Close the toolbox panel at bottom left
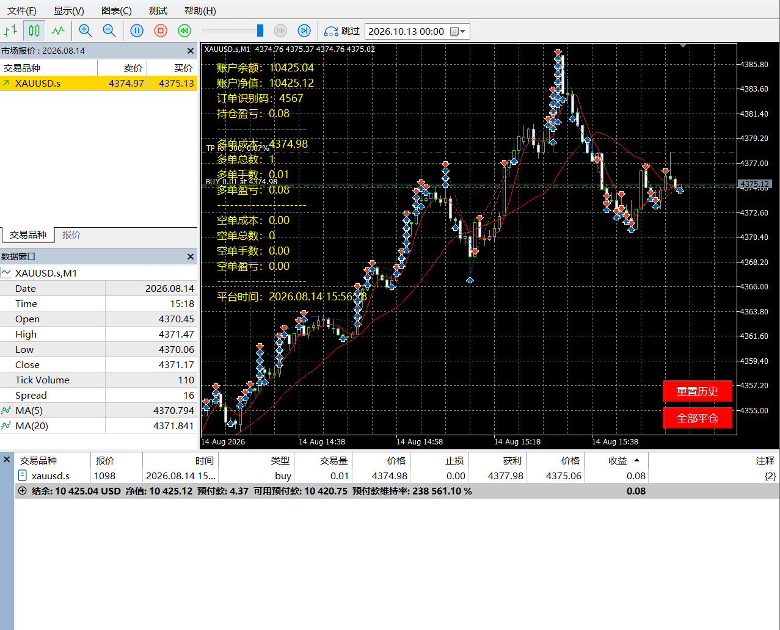The width and height of the screenshot is (780, 630). point(7,459)
